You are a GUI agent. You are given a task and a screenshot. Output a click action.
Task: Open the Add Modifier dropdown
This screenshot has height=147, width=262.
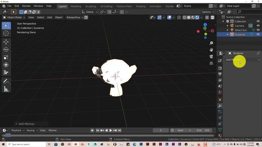click(243, 60)
